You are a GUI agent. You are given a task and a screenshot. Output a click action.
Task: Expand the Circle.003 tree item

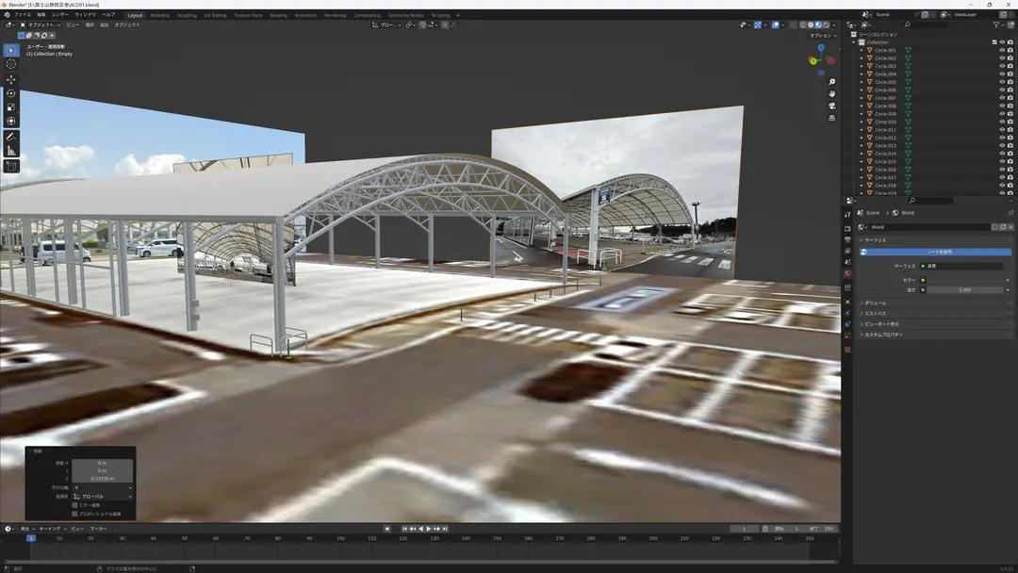tap(862, 66)
